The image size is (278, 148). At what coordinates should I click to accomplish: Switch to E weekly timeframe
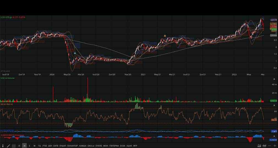[x=29, y=146]
